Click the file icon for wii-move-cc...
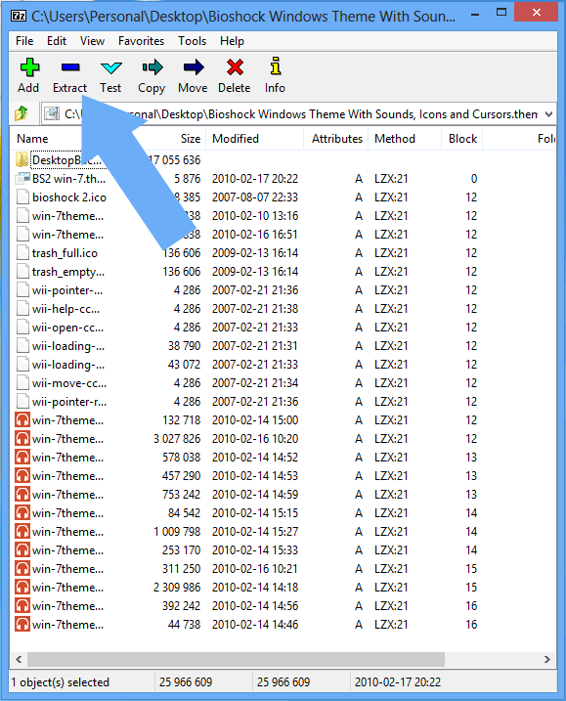This screenshot has width=566, height=701. coord(22,383)
